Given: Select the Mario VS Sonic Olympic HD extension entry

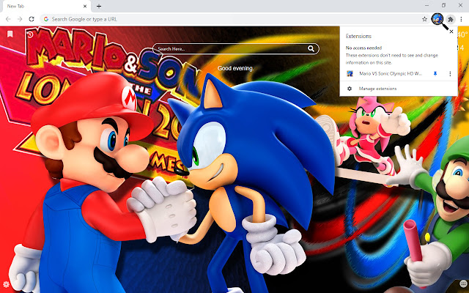Looking at the screenshot, I should coord(391,73).
